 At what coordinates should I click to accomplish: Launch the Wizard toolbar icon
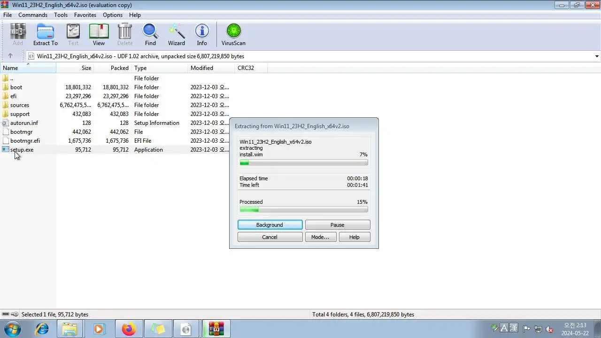[x=176, y=35]
